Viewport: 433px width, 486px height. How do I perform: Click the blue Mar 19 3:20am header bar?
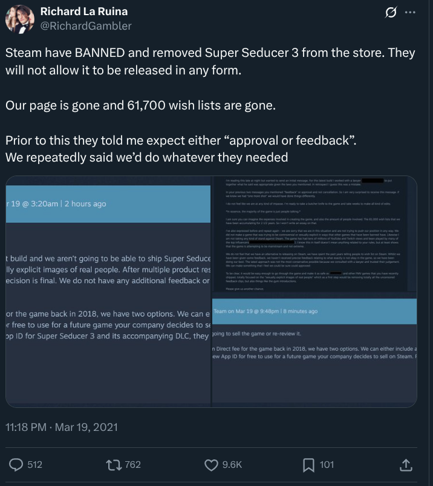click(x=108, y=204)
